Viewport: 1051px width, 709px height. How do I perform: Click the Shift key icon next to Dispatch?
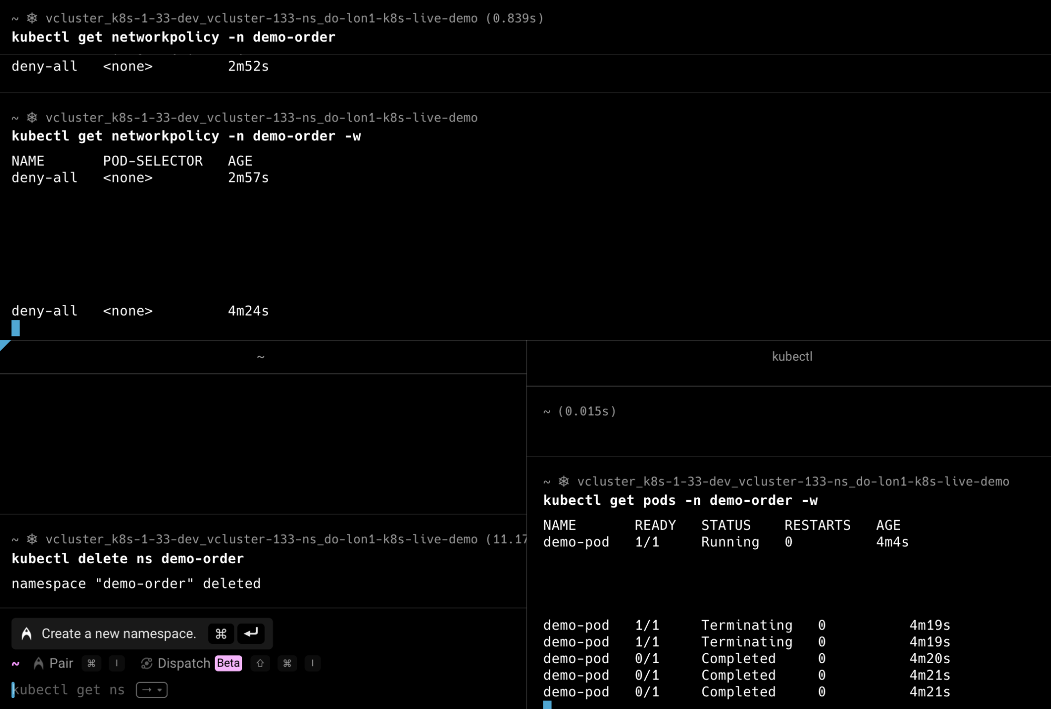[260, 663]
